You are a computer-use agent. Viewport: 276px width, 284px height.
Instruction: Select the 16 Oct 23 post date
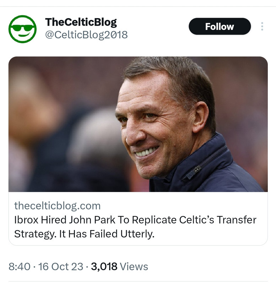point(60,267)
